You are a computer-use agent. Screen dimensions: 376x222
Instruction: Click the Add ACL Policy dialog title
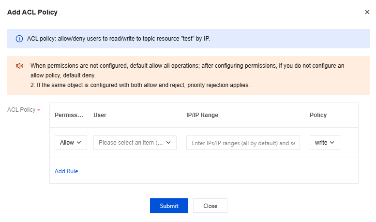click(x=32, y=12)
